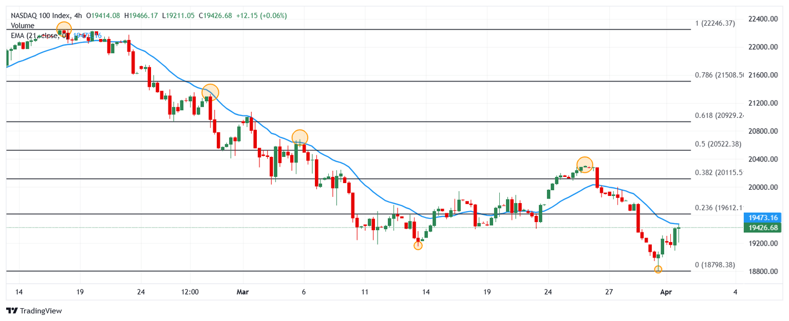Select small orange circle at mid-March low
Image resolution: width=789 pixels, height=321 pixels.
tap(418, 246)
